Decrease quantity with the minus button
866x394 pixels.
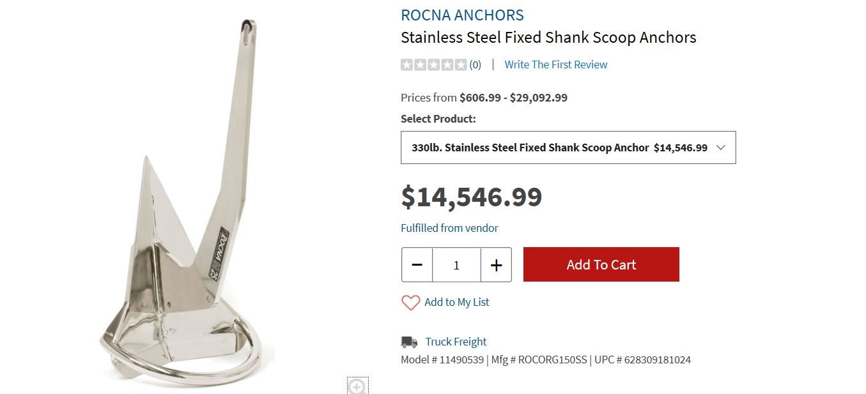click(x=417, y=265)
